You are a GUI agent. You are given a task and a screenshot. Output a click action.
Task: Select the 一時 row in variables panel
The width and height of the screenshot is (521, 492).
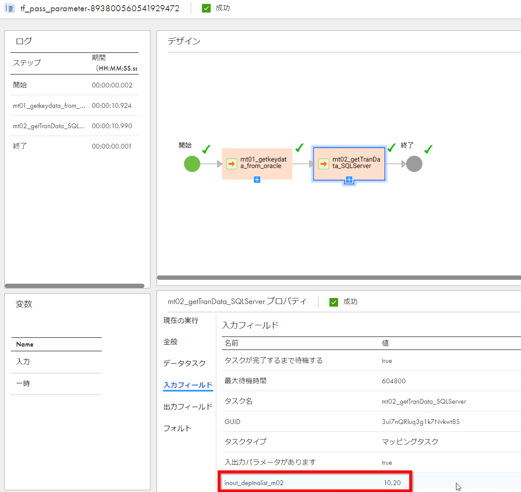(x=56, y=384)
